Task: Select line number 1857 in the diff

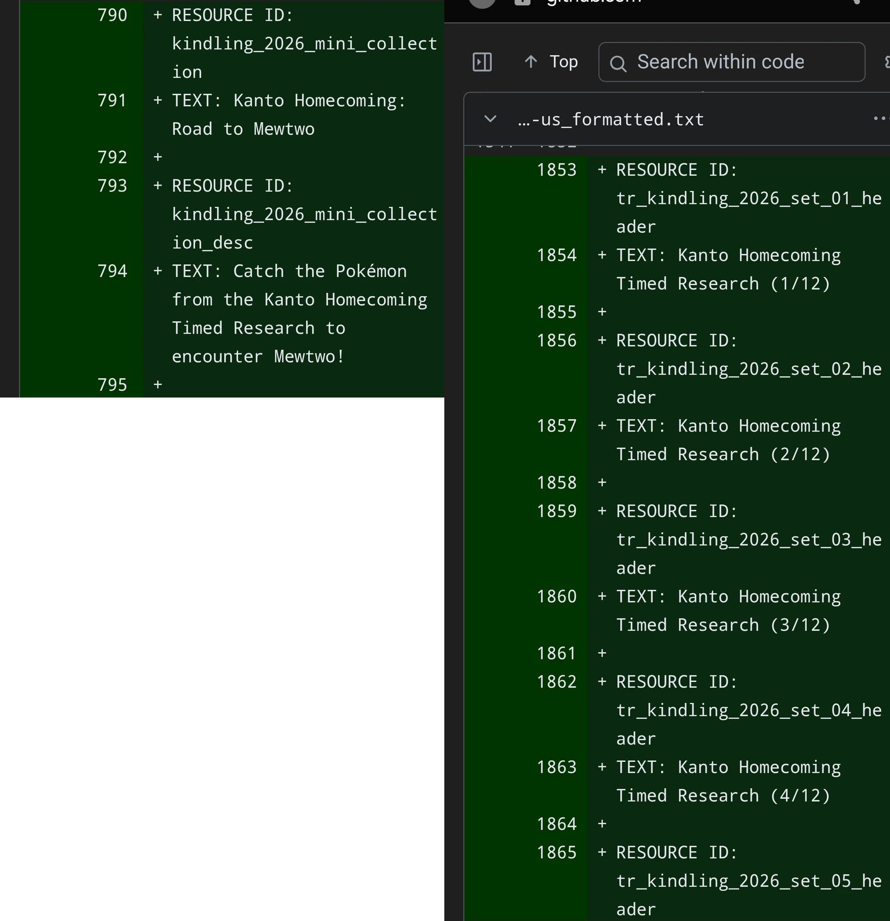Action: point(556,426)
